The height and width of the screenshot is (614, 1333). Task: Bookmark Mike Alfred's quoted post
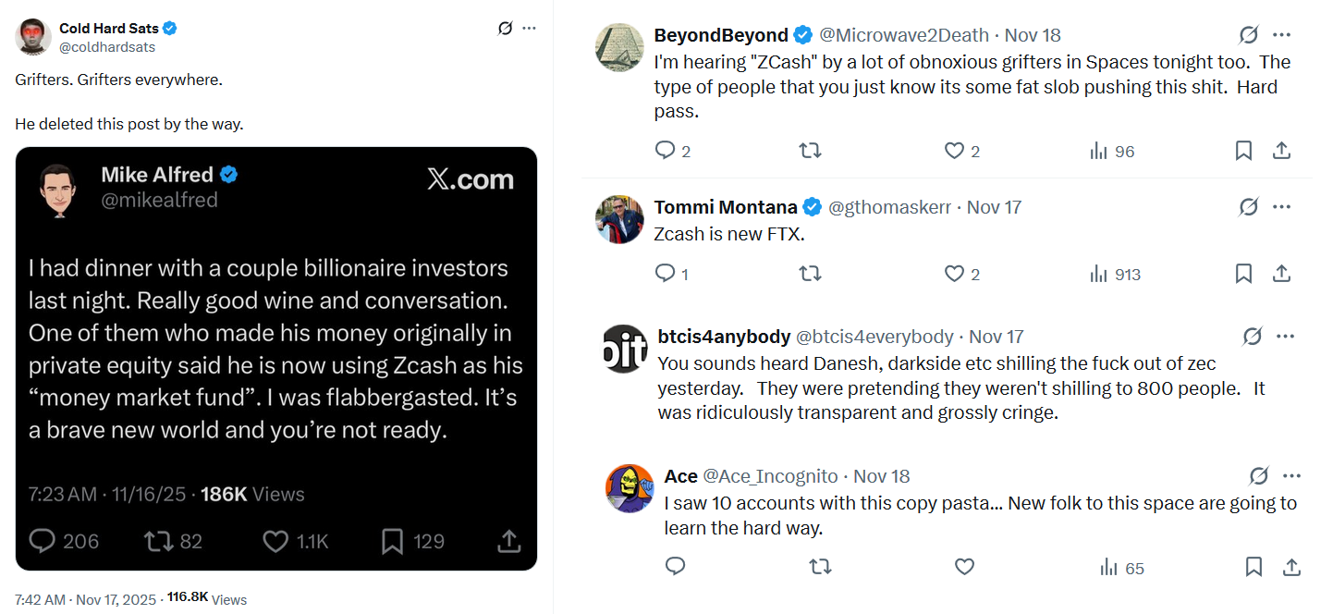[392, 541]
